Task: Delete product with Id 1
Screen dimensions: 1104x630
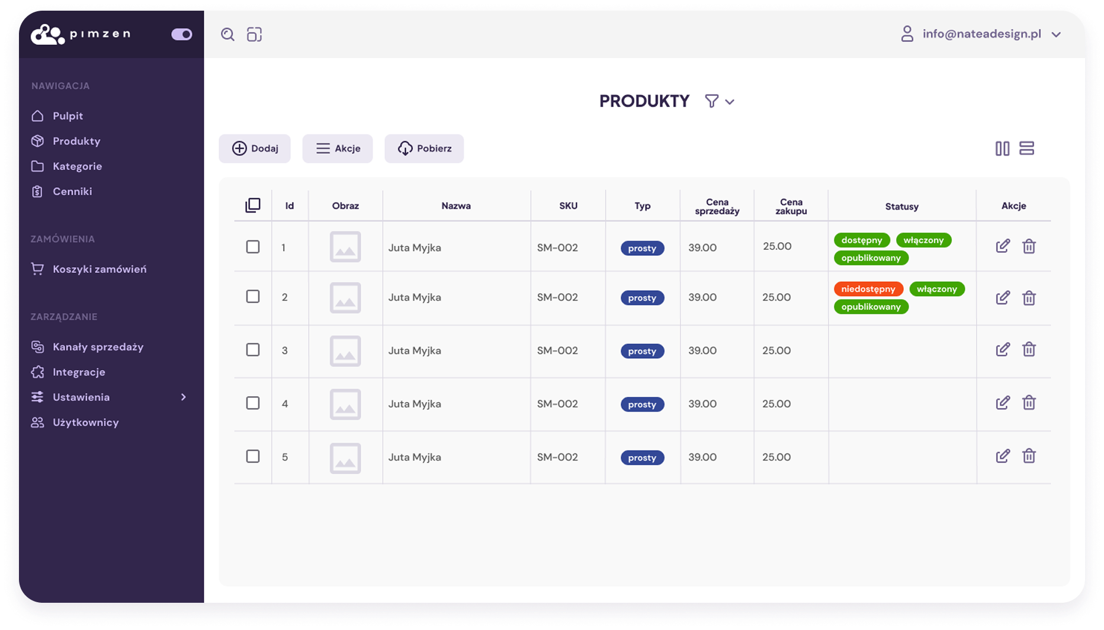Action: tap(1029, 246)
